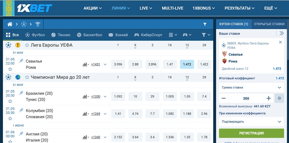289x143 pixels.
Task: Pin the Англия – Италия match
Action: 21,134
